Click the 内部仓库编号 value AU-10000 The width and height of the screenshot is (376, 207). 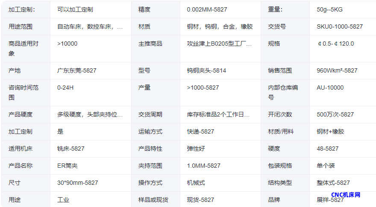(330, 87)
